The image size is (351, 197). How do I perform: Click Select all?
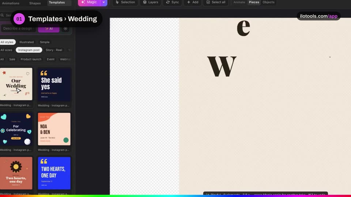coord(216,3)
